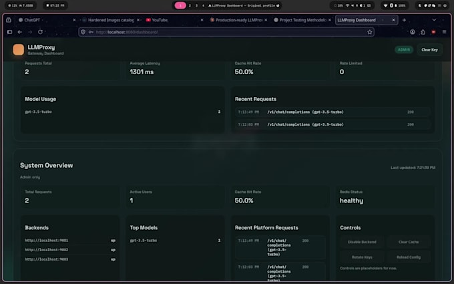Image resolution: width=454 pixels, height=284 pixels.
Task: Click the Redis Status healthy value
Action: tap(351, 201)
